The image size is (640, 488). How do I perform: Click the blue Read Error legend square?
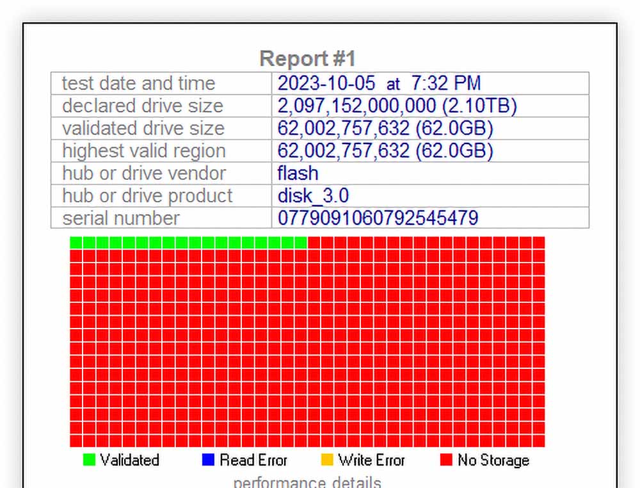click(207, 460)
